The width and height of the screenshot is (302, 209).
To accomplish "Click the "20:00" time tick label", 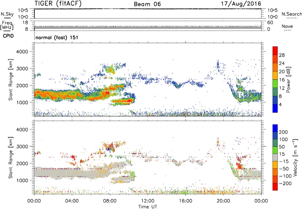I will 223,201.
